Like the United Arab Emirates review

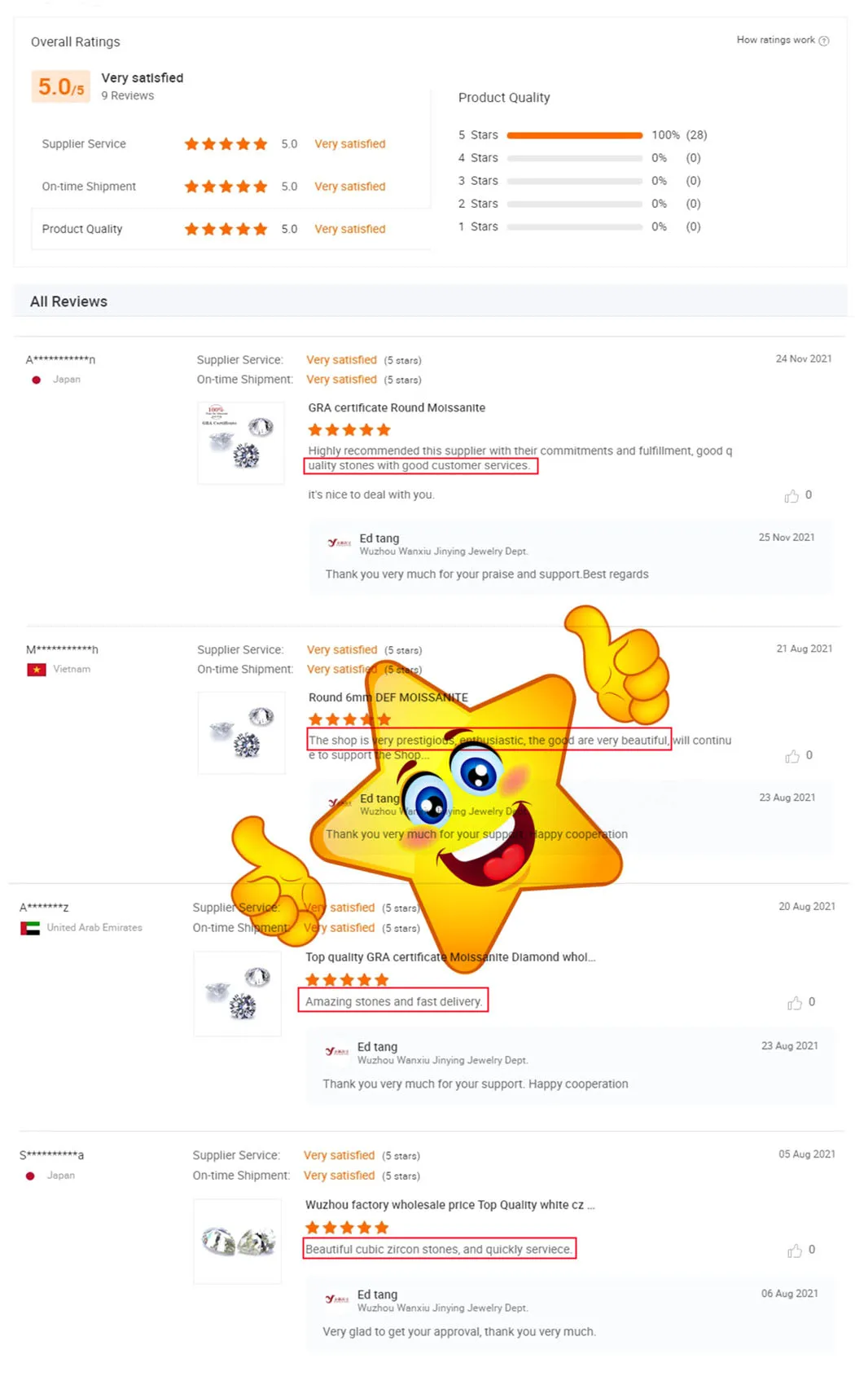point(795,1003)
